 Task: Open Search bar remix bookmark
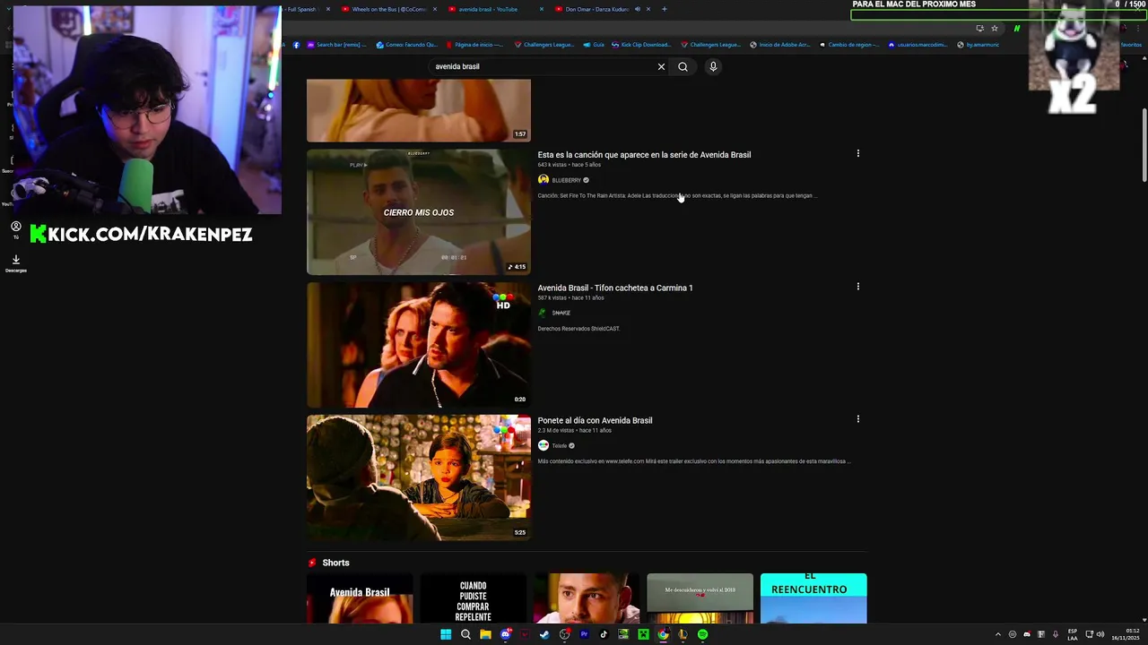click(337, 45)
